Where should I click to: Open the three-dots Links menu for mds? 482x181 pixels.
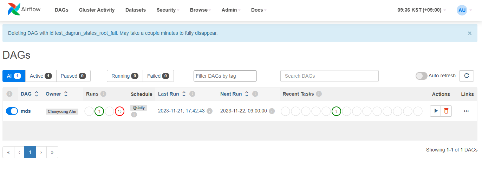(466, 111)
